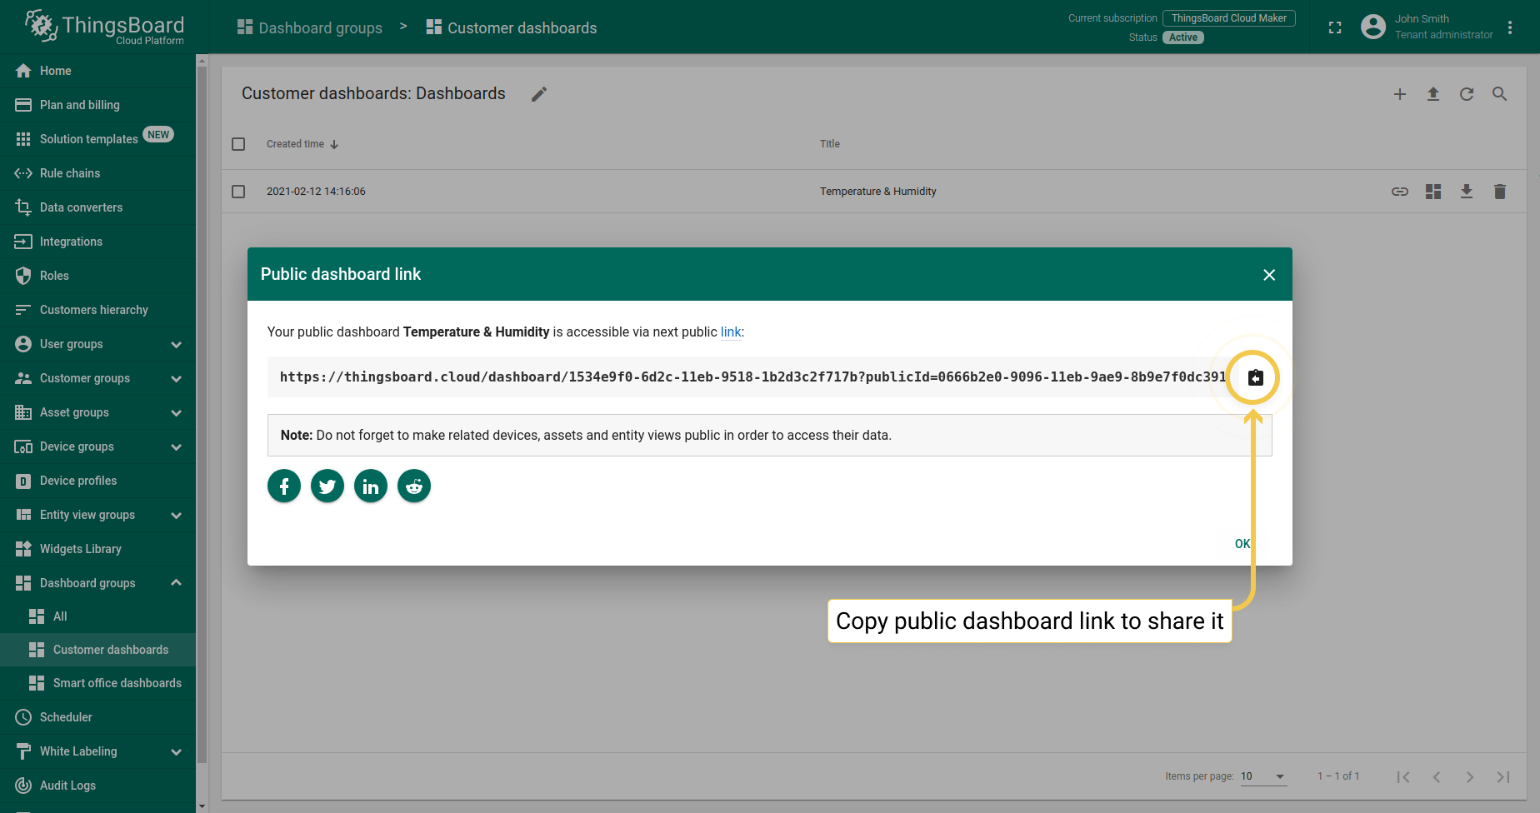Open Scheduler page

[98, 717]
